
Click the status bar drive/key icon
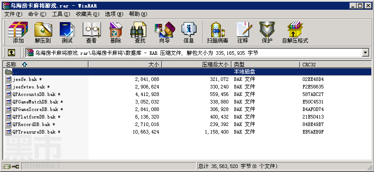coord(11,166)
